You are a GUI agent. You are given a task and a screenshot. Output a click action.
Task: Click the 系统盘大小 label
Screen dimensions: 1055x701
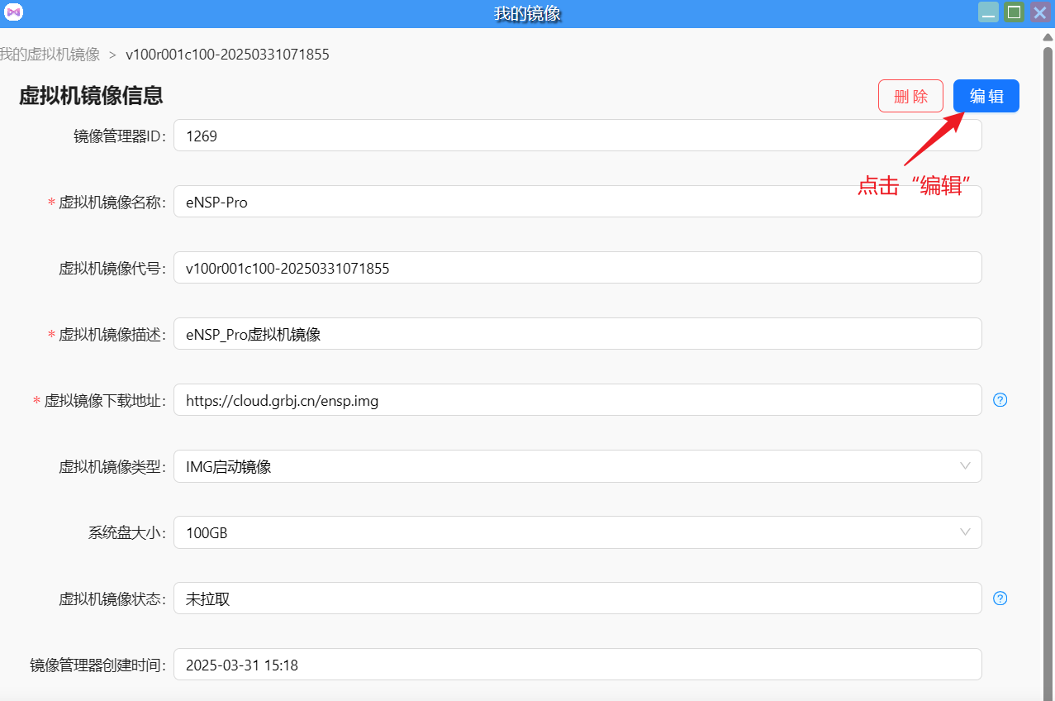point(128,533)
